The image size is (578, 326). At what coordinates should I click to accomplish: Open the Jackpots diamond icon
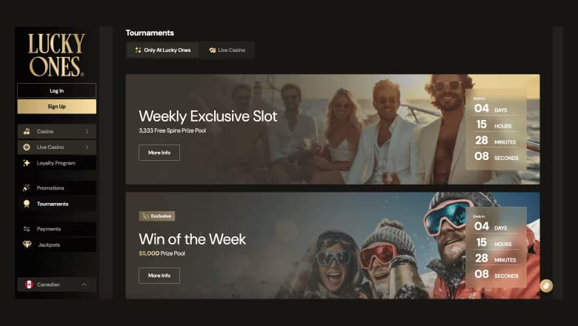pos(27,245)
